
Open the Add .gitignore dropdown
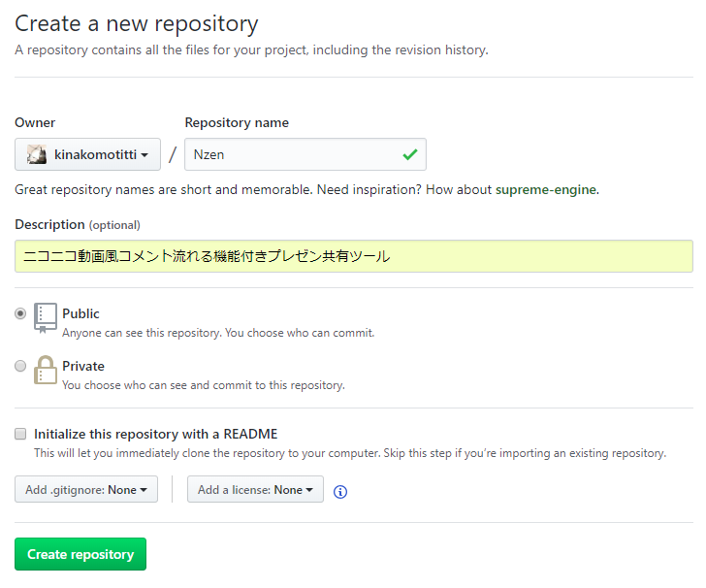[x=86, y=489]
